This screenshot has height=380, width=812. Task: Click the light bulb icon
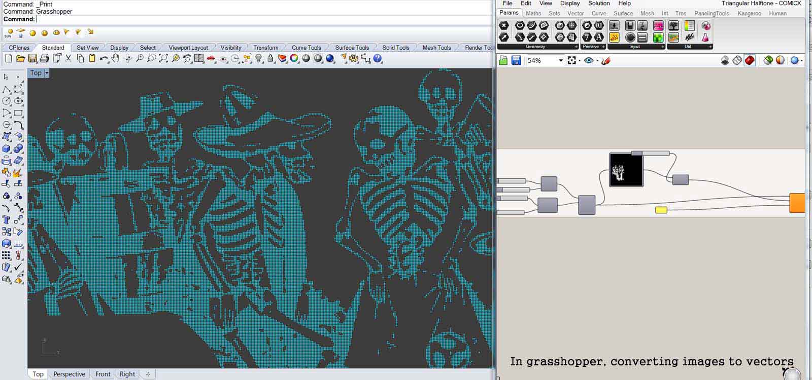[259, 59]
